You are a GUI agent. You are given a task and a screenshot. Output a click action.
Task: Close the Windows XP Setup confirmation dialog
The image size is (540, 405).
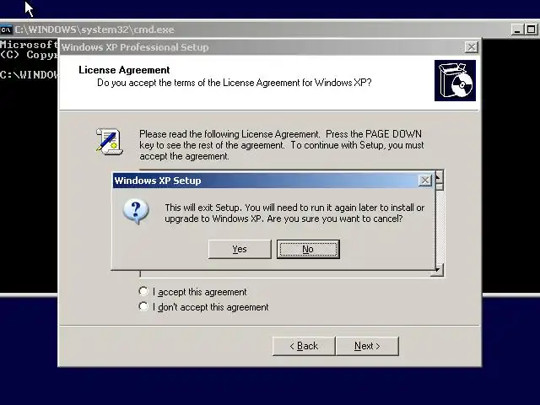click(425, 180)
